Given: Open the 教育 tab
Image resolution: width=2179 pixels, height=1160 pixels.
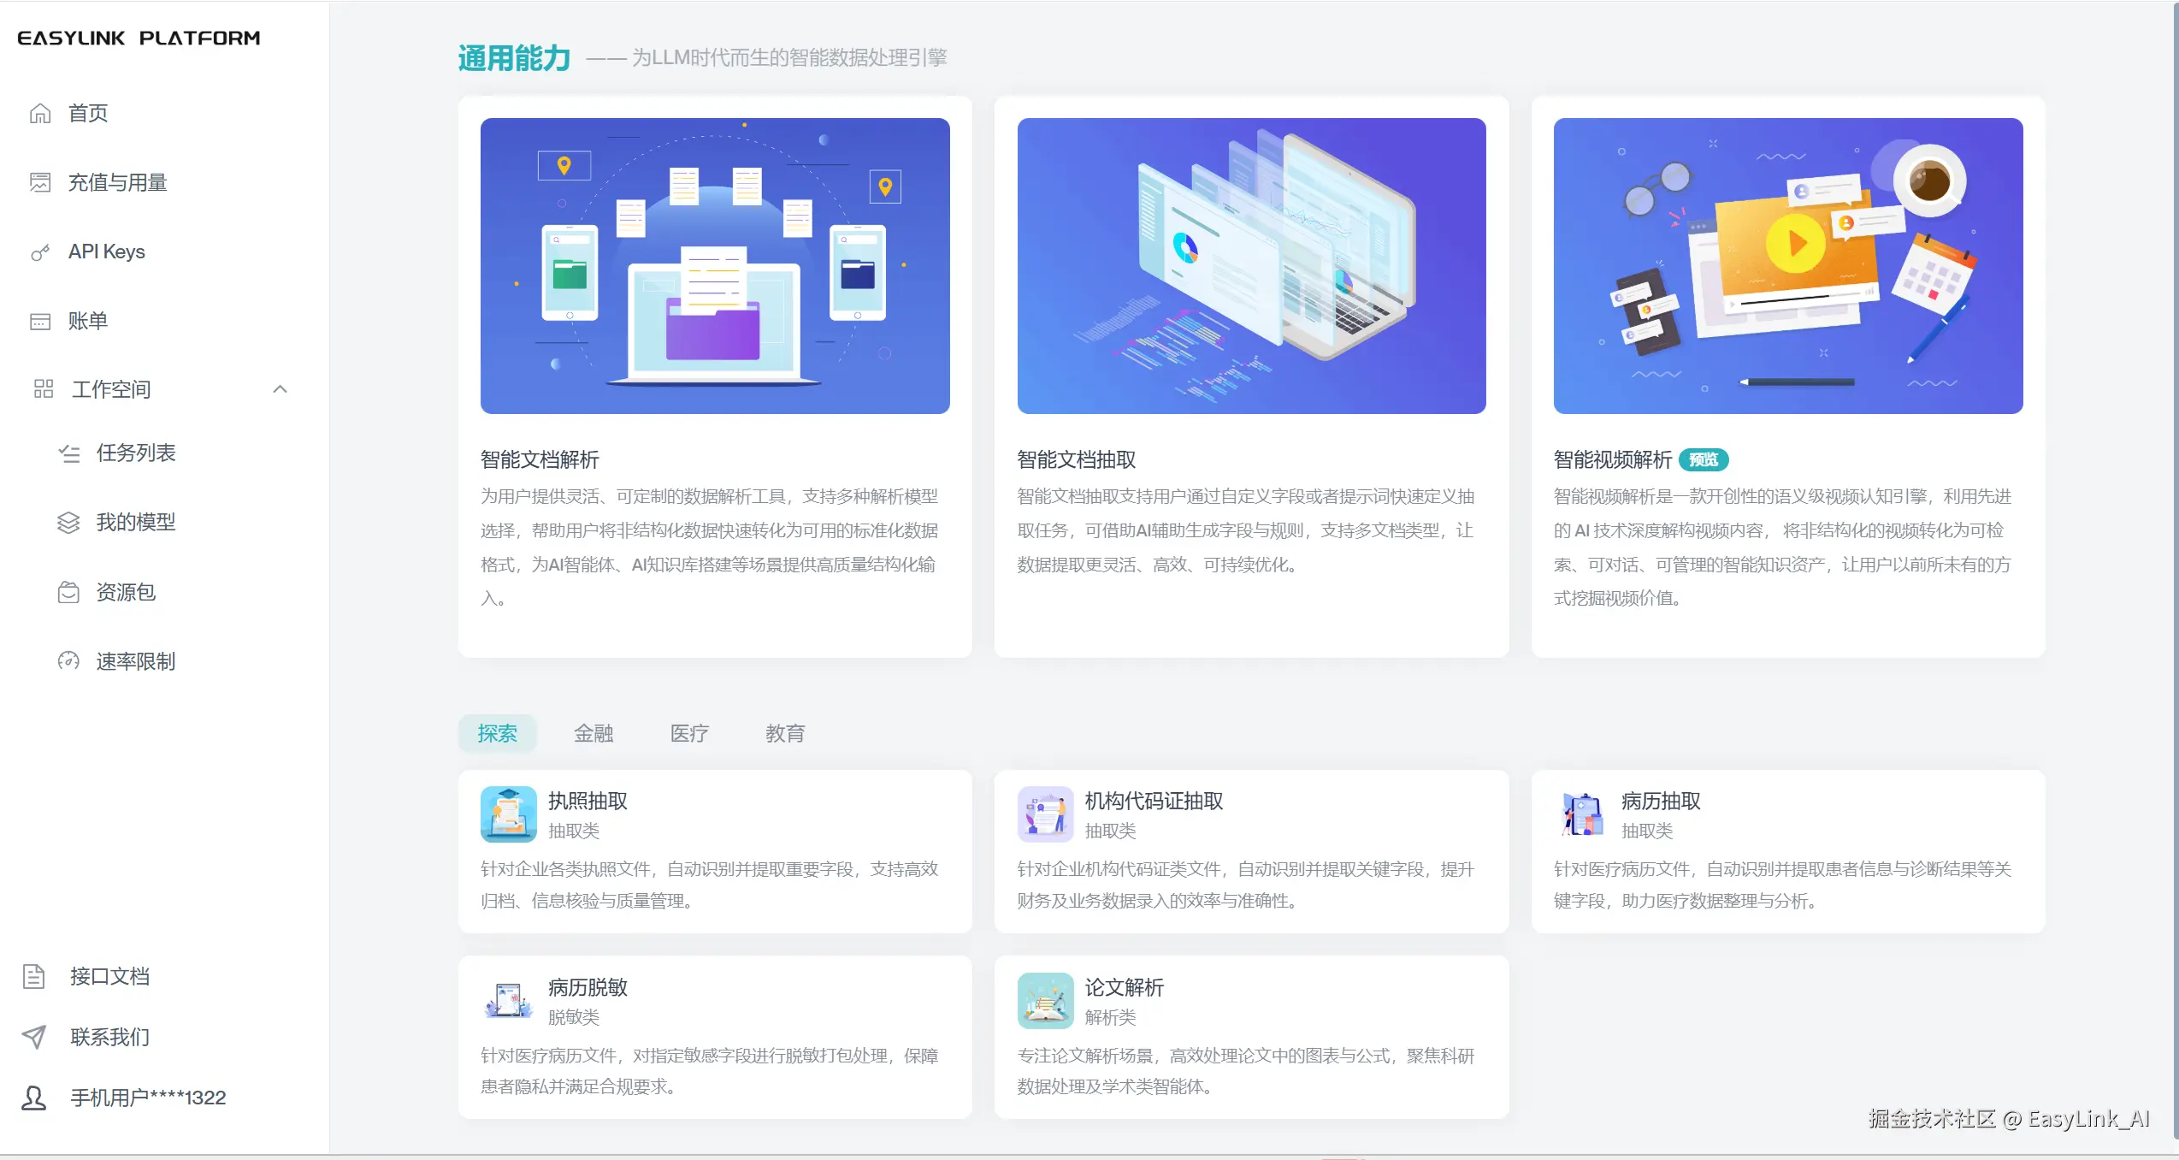Looking at the screenshot, I should tap(785, 733).
